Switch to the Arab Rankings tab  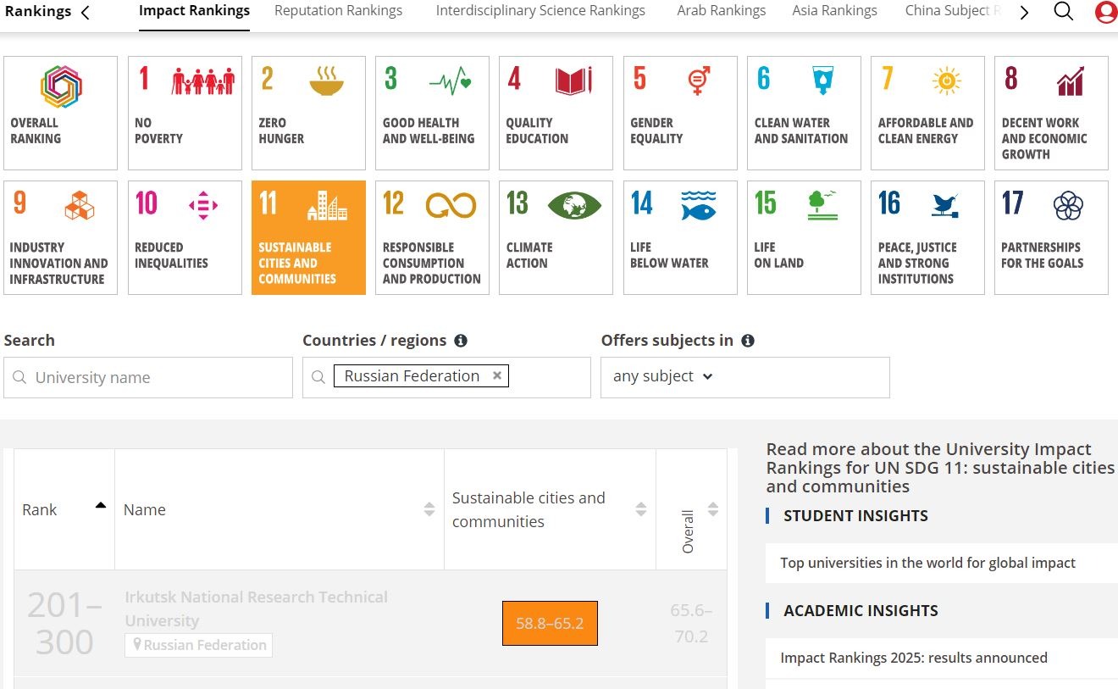[722, 10]
